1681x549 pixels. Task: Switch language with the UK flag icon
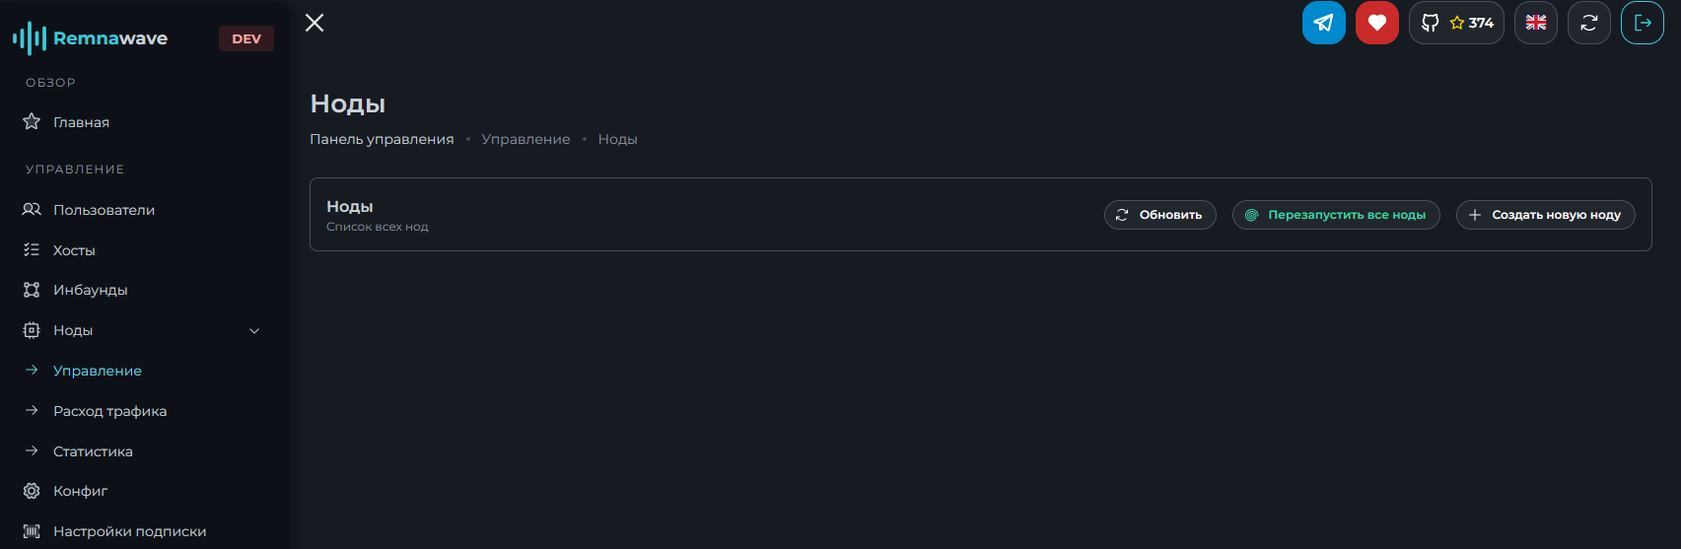click(1535, 23)
